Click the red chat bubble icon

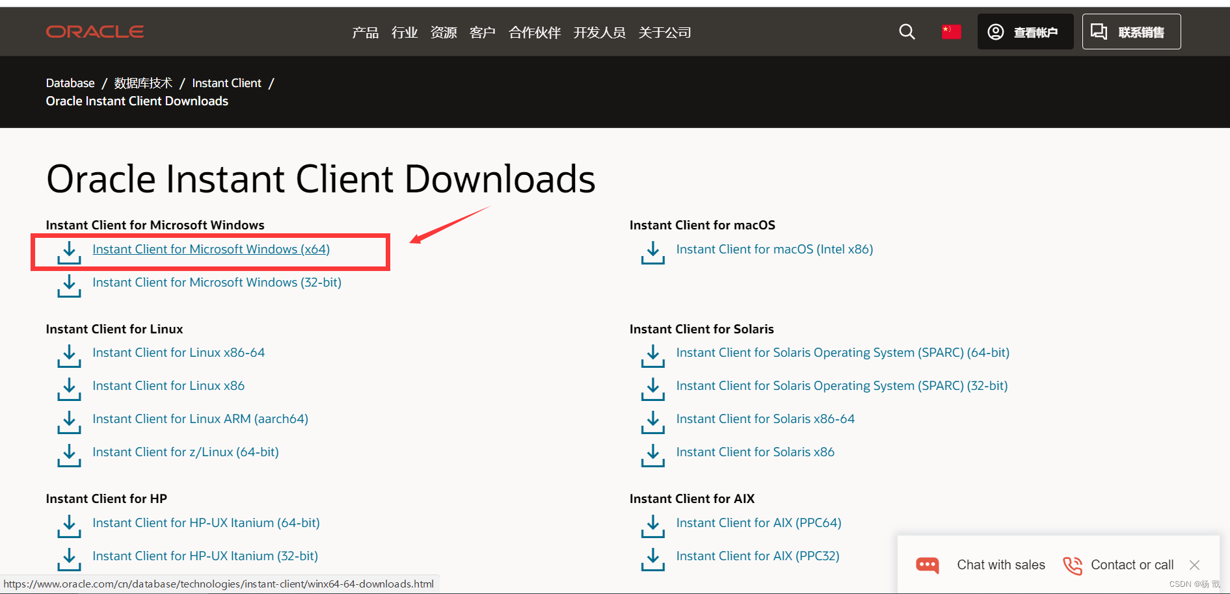click(928, 565)
